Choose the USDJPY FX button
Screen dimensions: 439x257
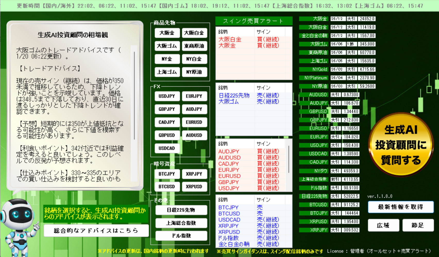coord(167,96)
